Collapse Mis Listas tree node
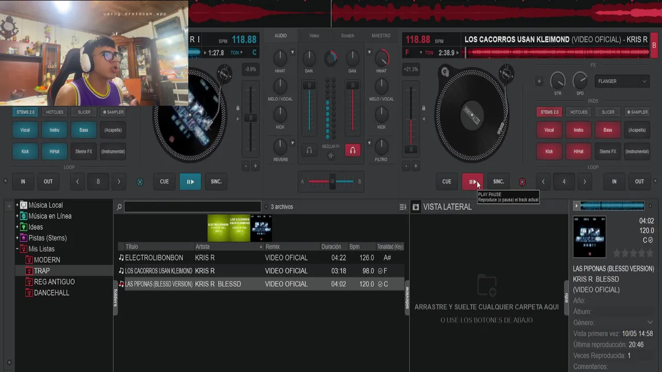662x372 pixels. tap(17, 249)
